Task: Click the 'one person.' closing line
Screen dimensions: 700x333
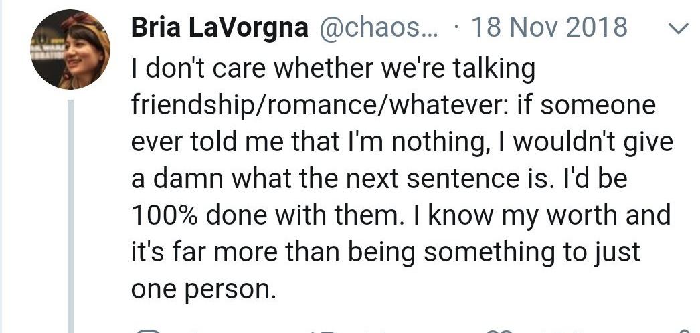Action: 202,290
